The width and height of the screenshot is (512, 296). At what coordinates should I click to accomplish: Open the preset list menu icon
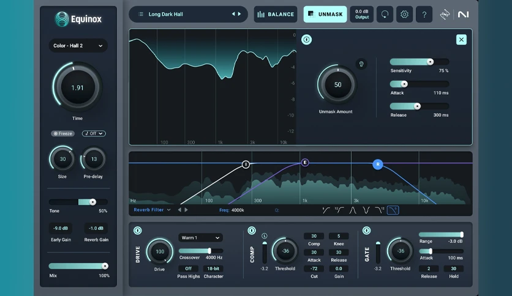[141, 14]
